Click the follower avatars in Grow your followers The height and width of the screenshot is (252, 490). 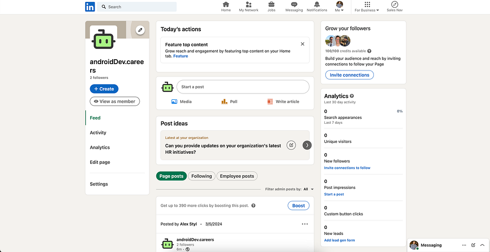[x=338, y=41]
